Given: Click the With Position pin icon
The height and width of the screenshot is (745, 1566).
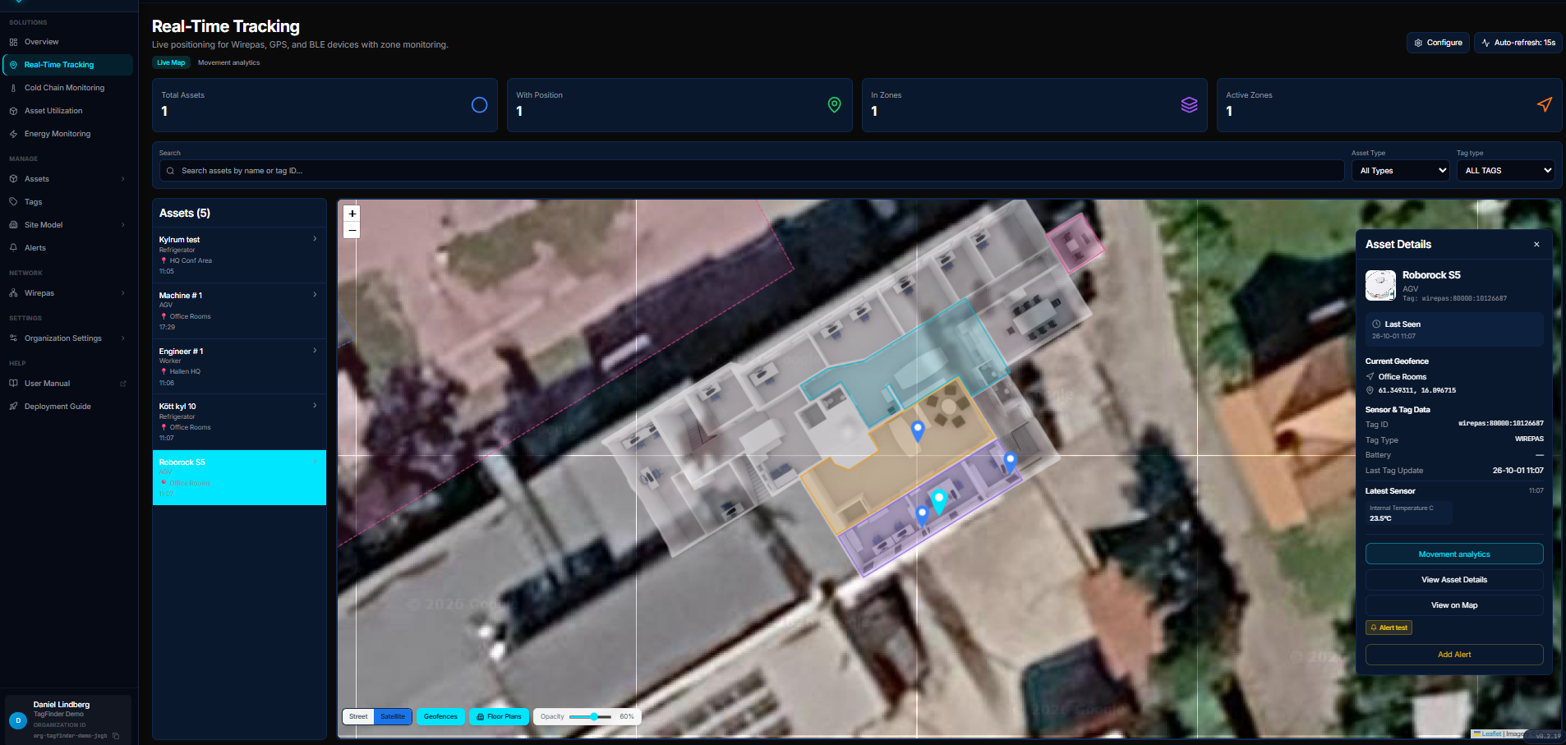Looking at the screenshot, I should tap(835, 105).
